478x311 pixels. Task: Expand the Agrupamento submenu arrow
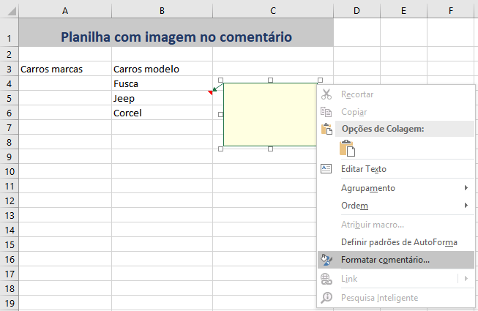click(466, 187)
